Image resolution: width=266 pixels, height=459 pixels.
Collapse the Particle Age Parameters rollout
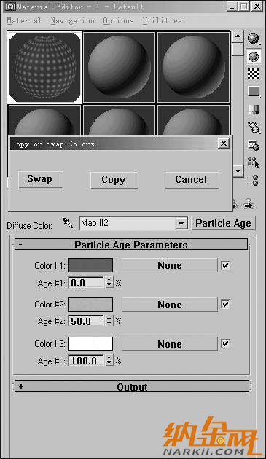tap(131, 244)
